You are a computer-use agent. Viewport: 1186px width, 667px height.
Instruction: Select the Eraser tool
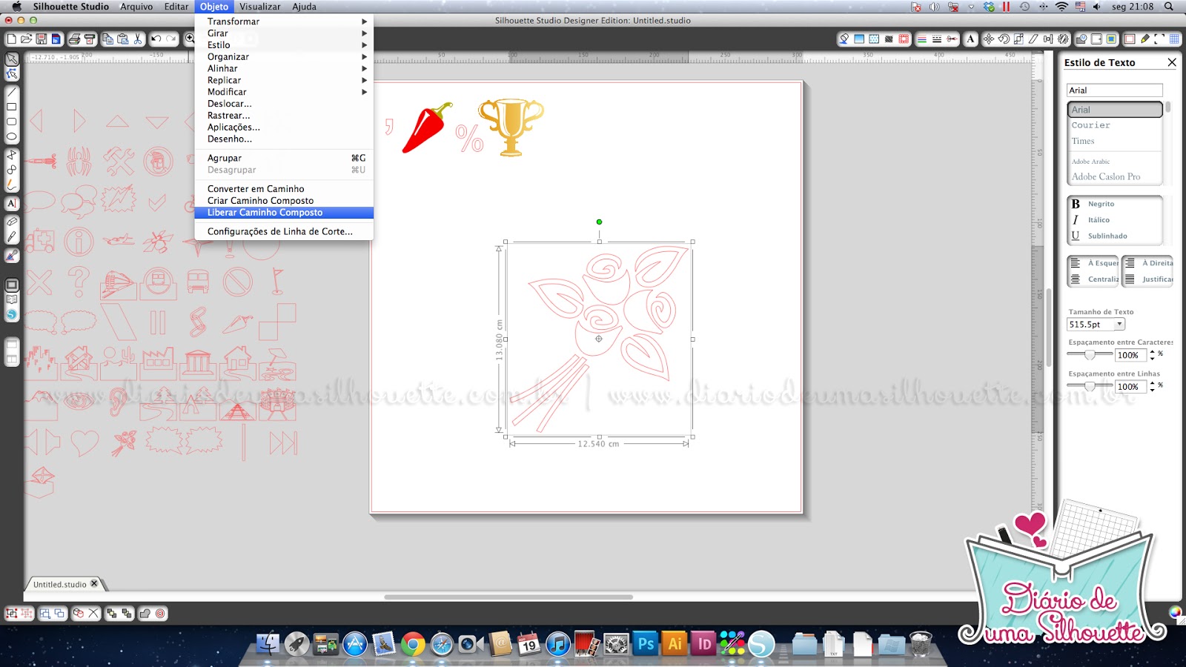(x=12, y=222)
